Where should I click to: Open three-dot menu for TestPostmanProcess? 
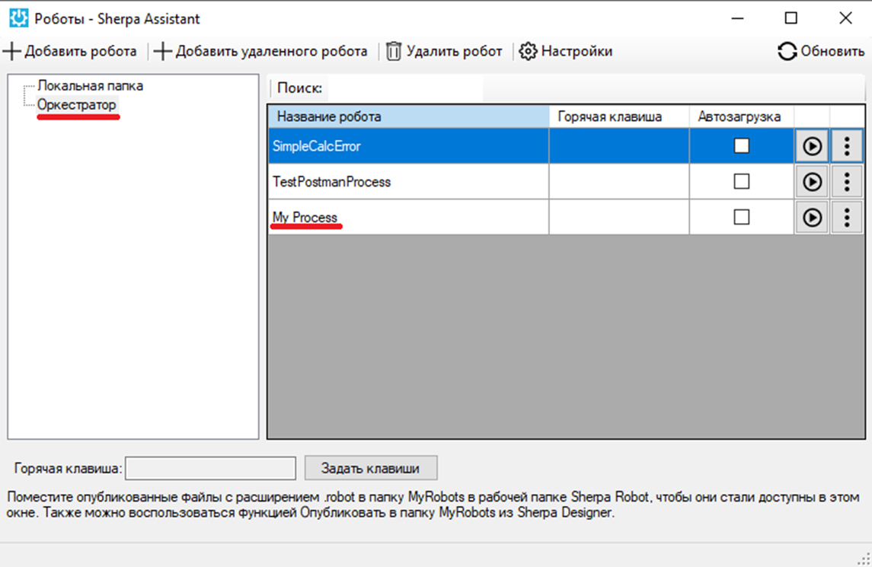pyautogui.click(x=847, y=182)
